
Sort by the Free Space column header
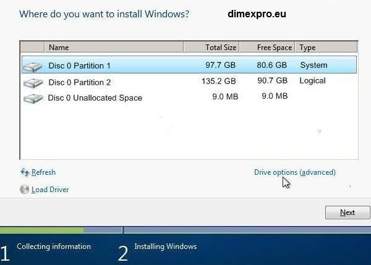[x=267, y=48]
